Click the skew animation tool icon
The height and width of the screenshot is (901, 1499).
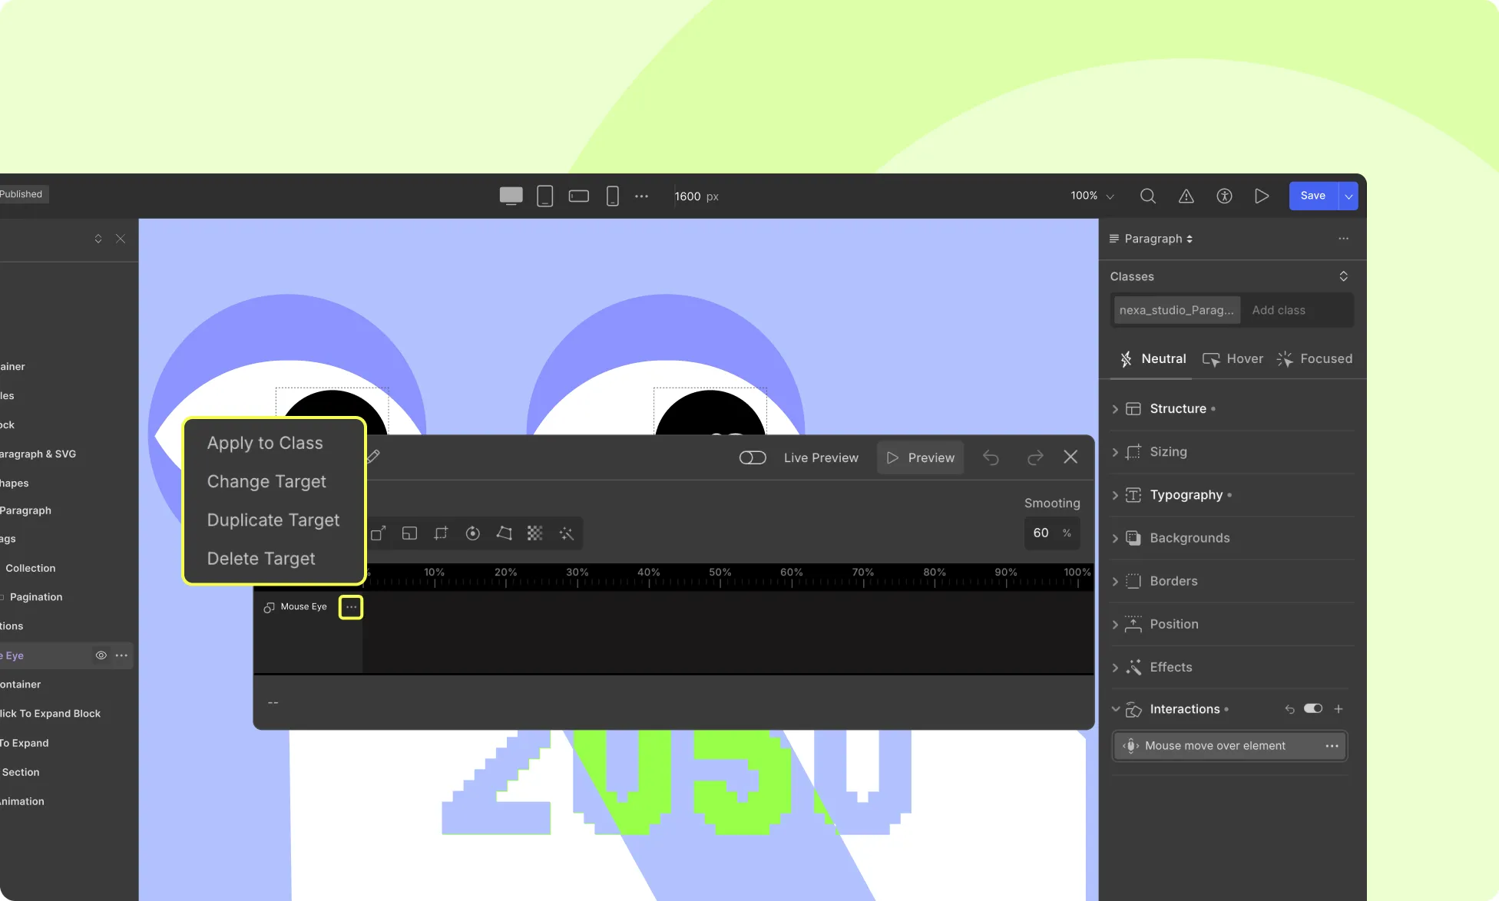504,533
